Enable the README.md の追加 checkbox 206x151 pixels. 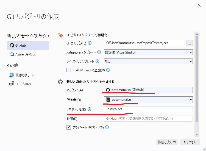pyautogui.click(x=69, y=70)
